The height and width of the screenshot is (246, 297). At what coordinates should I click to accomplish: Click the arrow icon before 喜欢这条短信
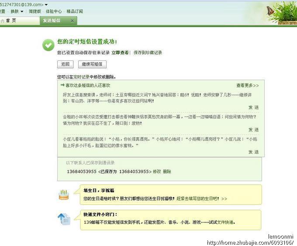tap(62, 85)
